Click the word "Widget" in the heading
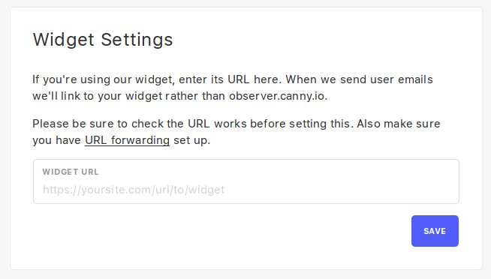 (64, 40)
